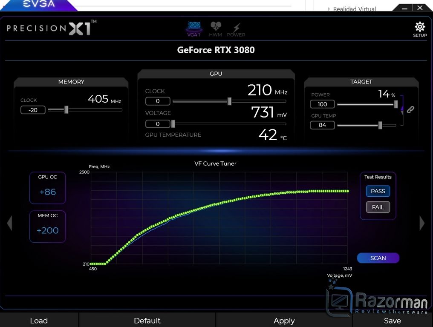Click the PASS test result indicator
Image resolution: width=433 pixels, height=327 pixels.
(x=378, y=191)
